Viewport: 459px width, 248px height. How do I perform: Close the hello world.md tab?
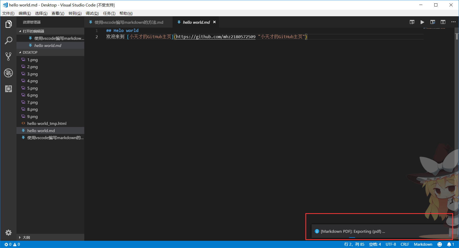(x=214, y=22)
